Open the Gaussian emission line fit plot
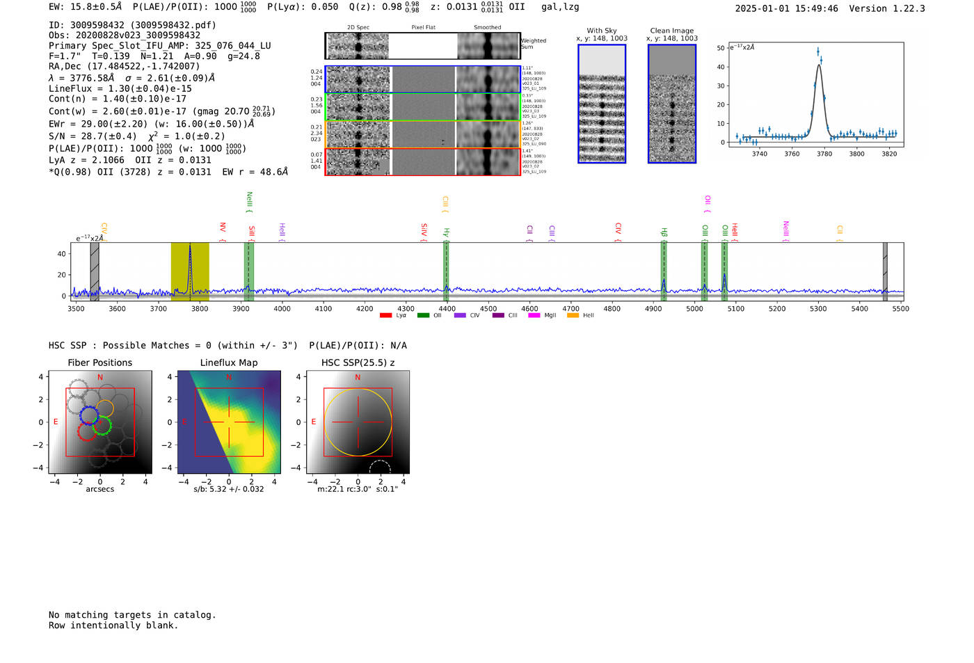Viewport: 974px width, 663px height. point(815,95)
